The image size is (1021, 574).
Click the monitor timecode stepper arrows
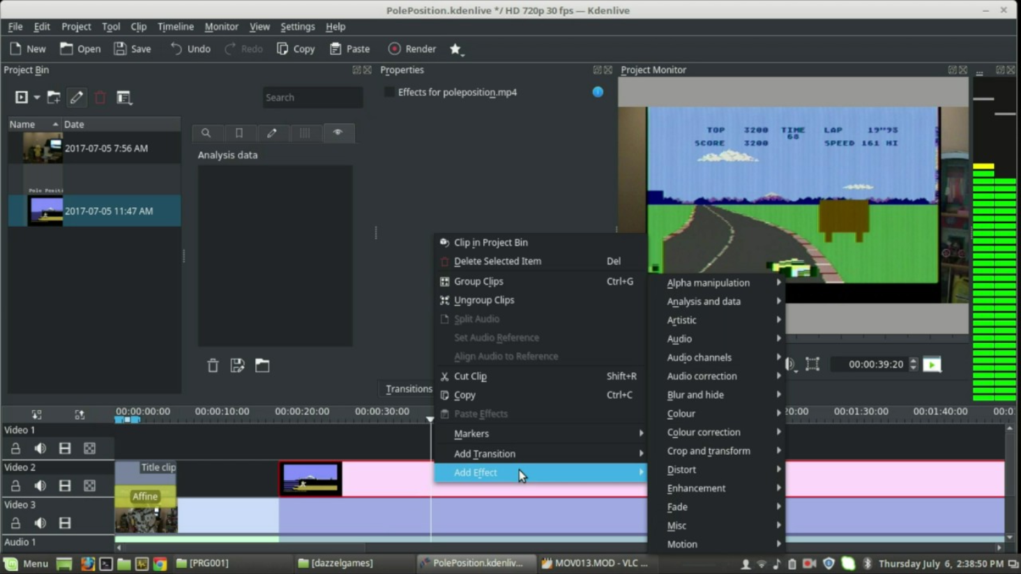tap(913, 364)
